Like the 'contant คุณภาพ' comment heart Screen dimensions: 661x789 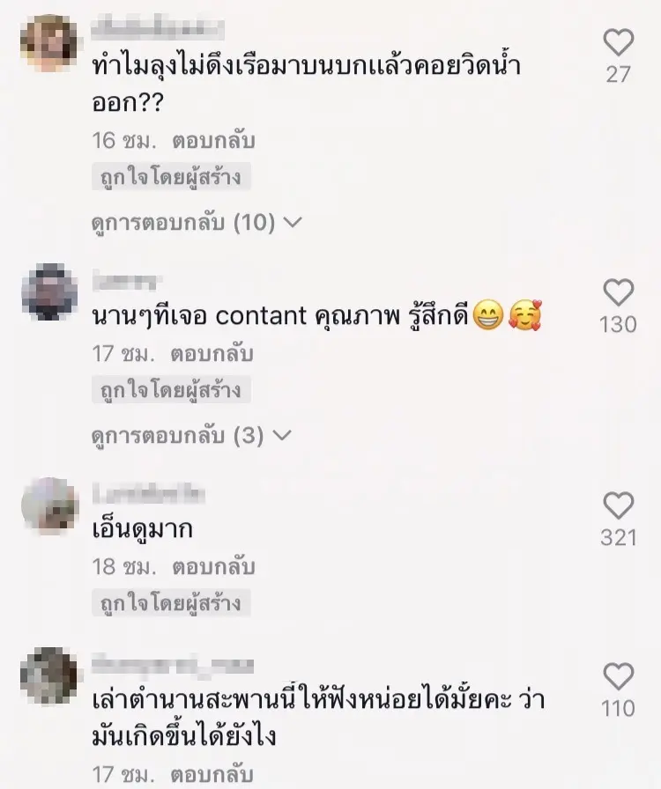pos(618,292)
